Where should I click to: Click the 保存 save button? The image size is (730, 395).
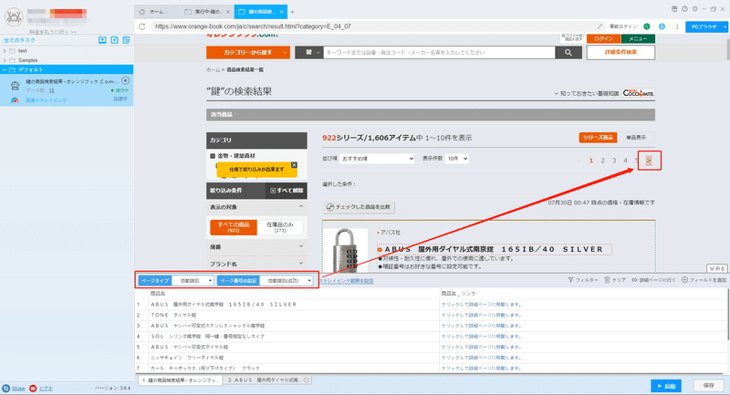709,386
